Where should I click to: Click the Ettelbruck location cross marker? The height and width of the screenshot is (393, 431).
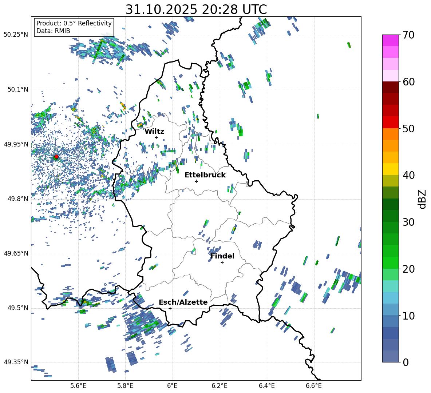coord(196,181)
